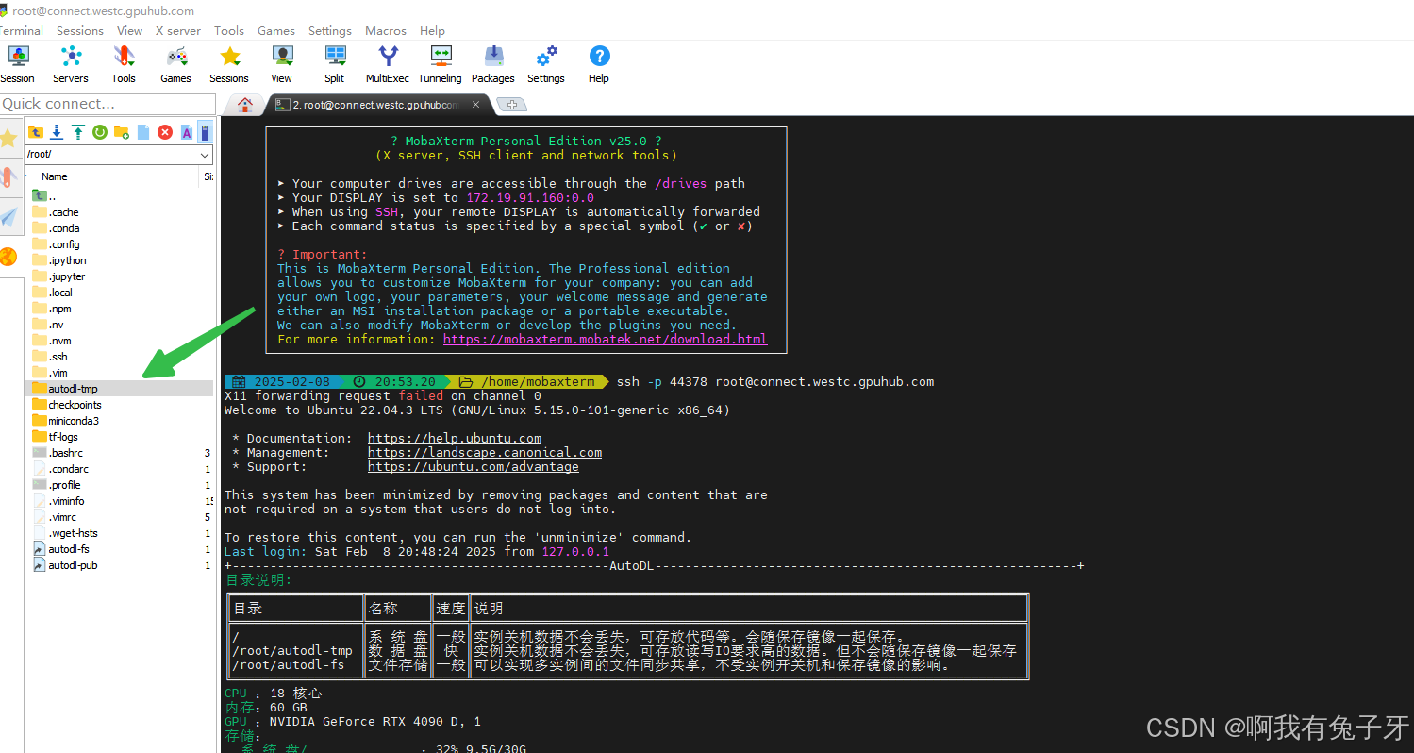Open the Sftp globe side tab
This screenshot has width=1414, height=753.
tap(8, 257)
